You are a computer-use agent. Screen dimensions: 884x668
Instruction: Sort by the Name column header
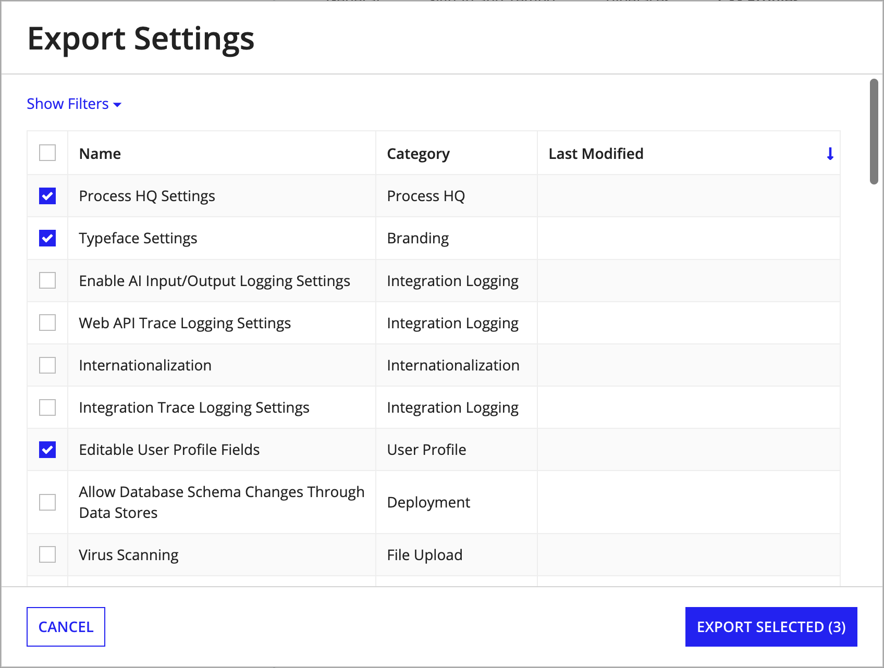100,154
